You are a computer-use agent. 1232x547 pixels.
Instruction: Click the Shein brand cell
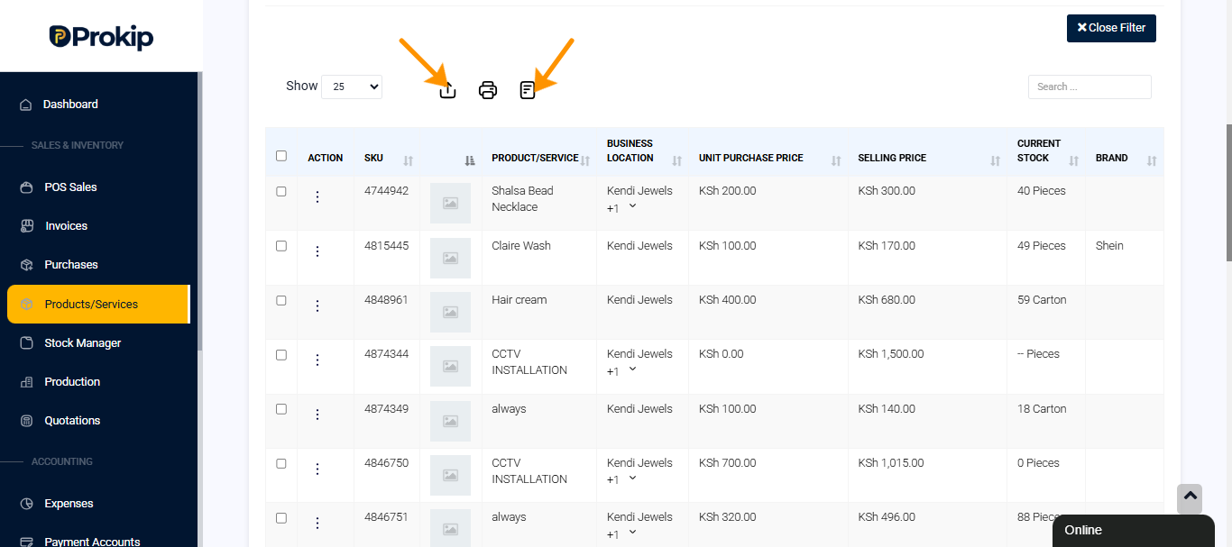tap(1109, 246)
